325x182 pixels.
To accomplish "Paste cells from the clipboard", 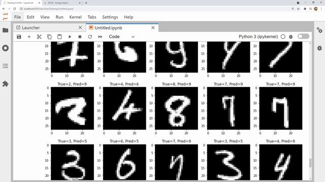I will pos(59,37).
